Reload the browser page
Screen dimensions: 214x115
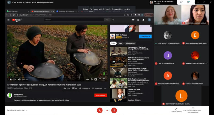pos(14,15)
